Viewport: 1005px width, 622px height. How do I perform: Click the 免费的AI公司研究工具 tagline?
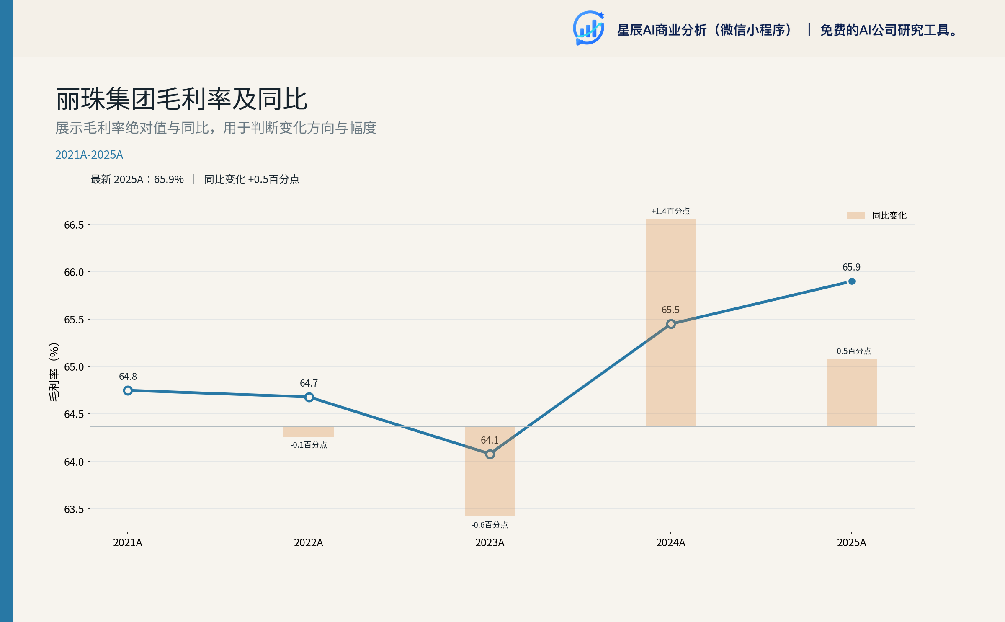click(889, 30)
